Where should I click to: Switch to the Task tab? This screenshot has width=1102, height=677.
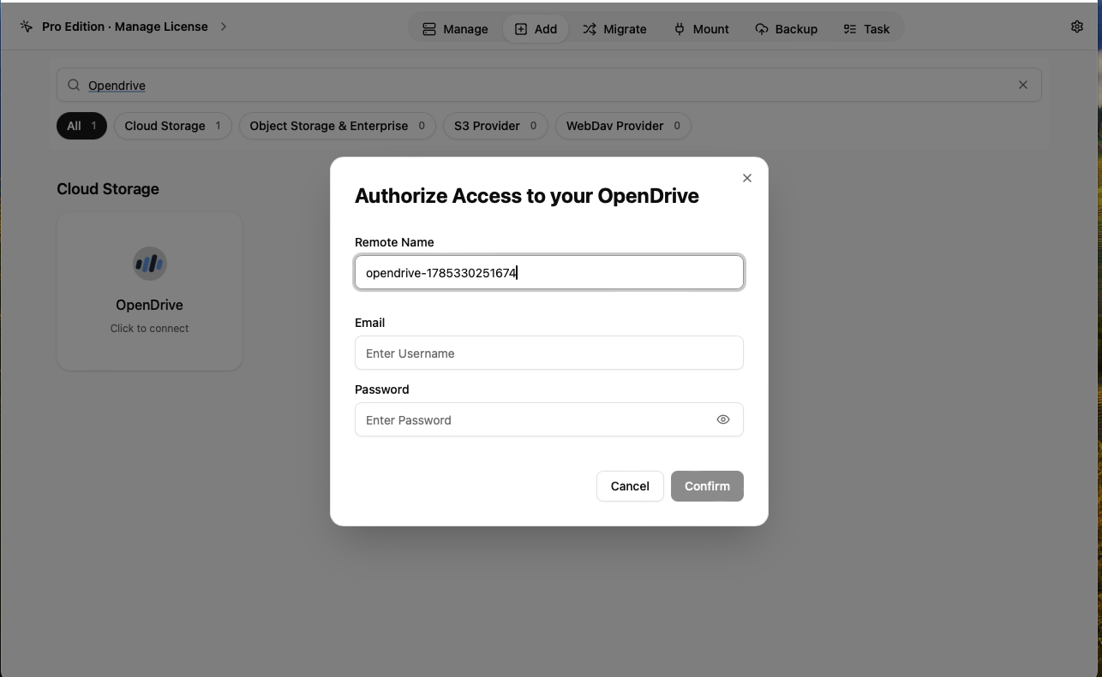[x=866, y=29]
